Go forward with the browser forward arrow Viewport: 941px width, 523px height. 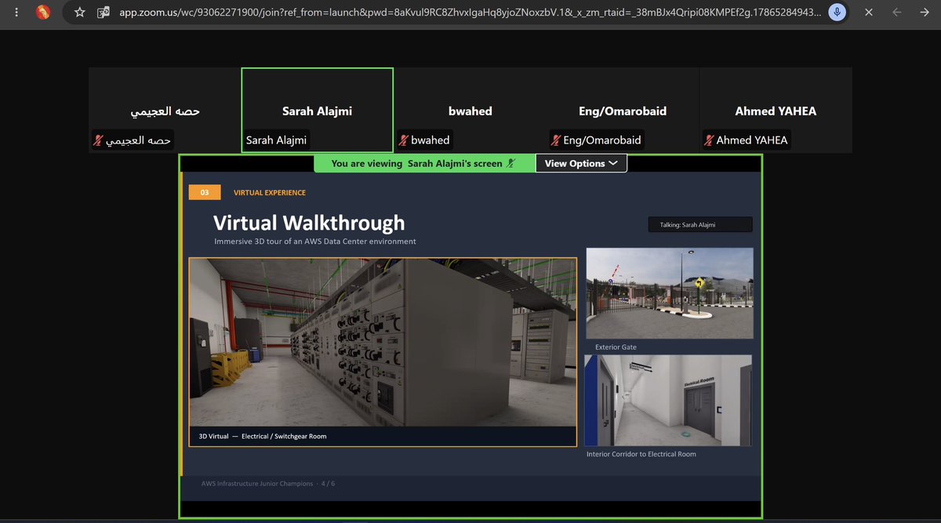pyautogui.click(x=926, y=12)
